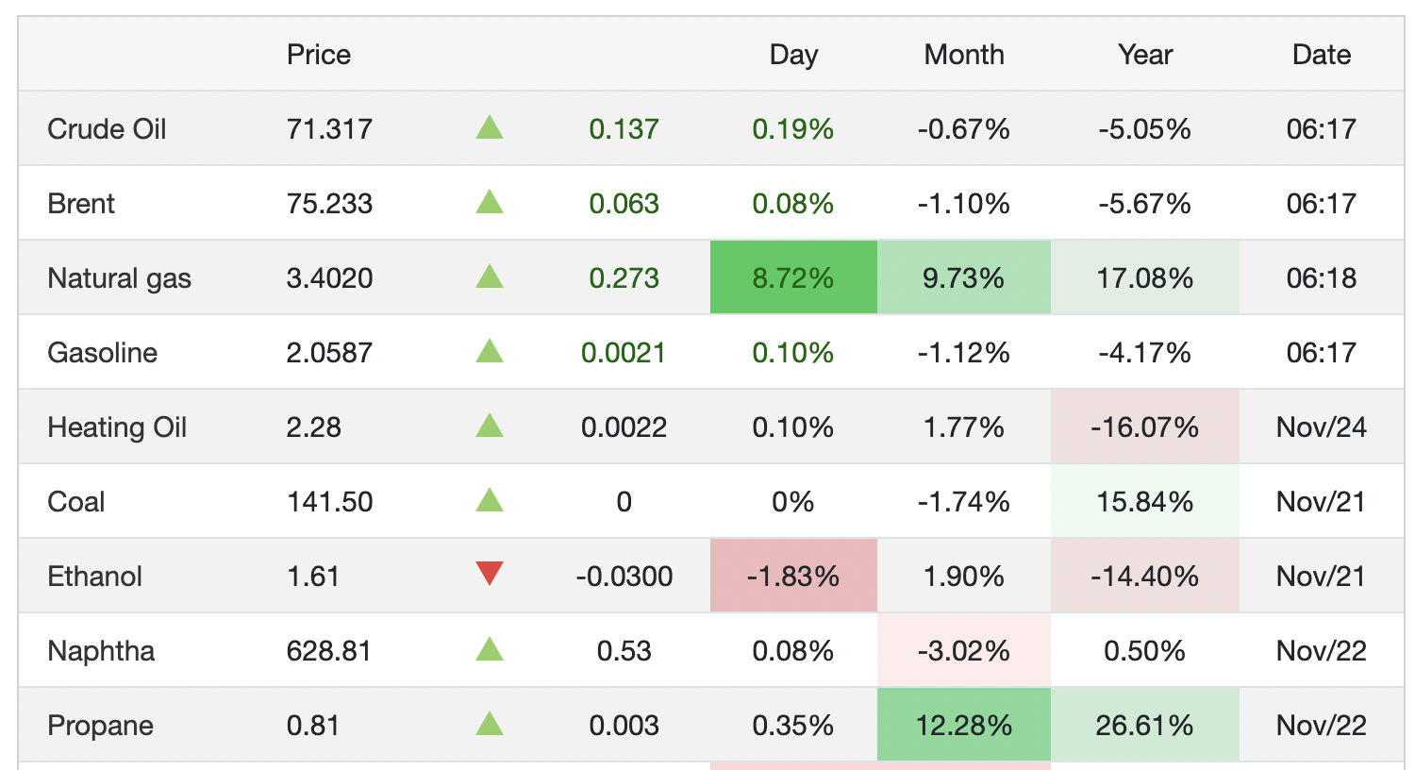
Task: Click Natural gas day change 8.72%
Action: click(x=793, y=278)
